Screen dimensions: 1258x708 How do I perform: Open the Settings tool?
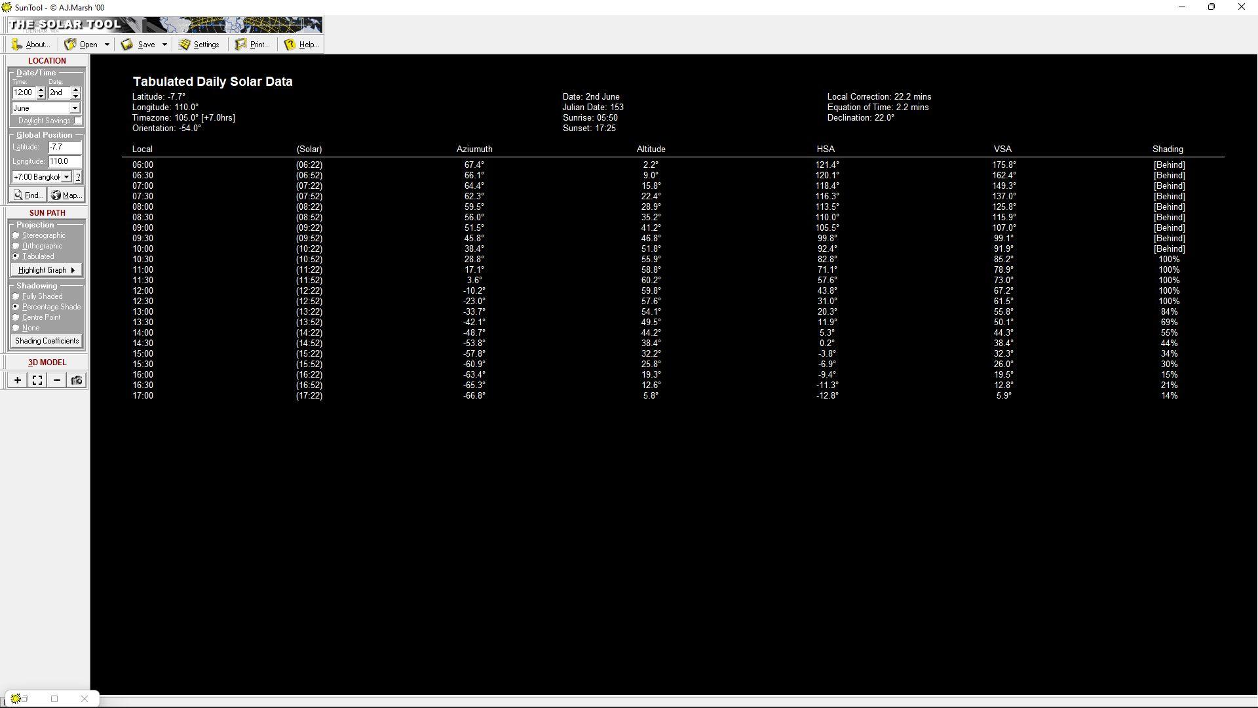[199, 45]
